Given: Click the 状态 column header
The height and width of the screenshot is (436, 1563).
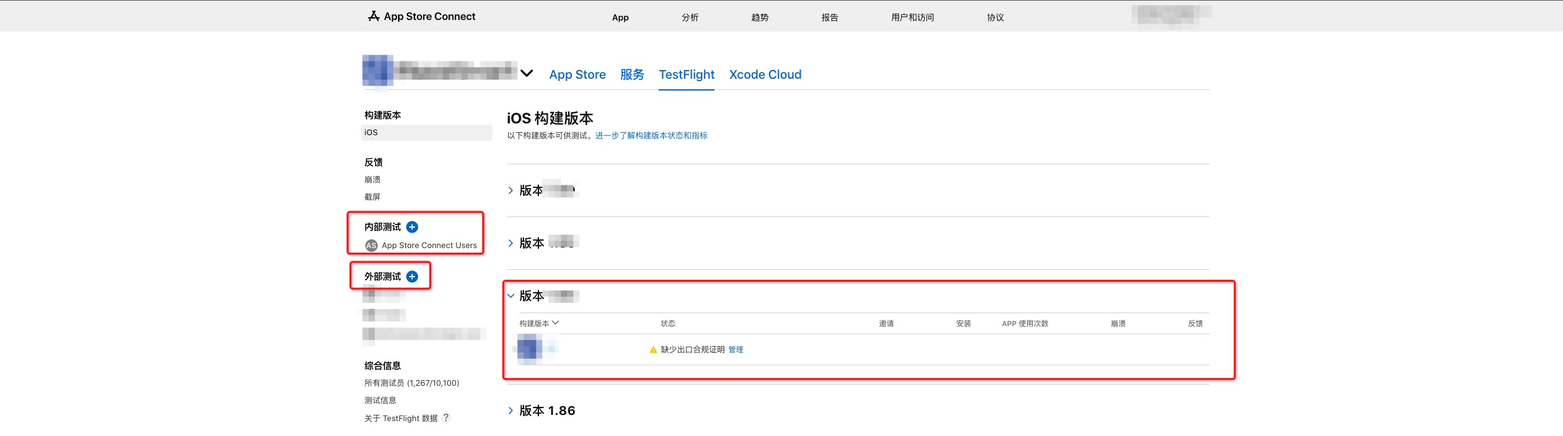Looking at the screenshot, I should point(668,324).
